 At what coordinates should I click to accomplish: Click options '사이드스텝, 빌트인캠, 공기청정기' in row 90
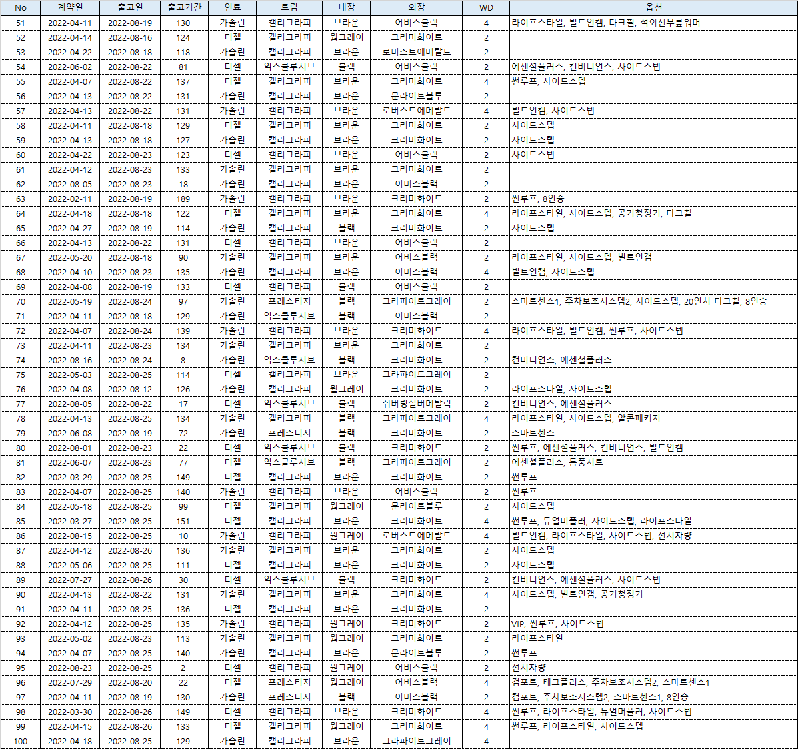(577, 595)
